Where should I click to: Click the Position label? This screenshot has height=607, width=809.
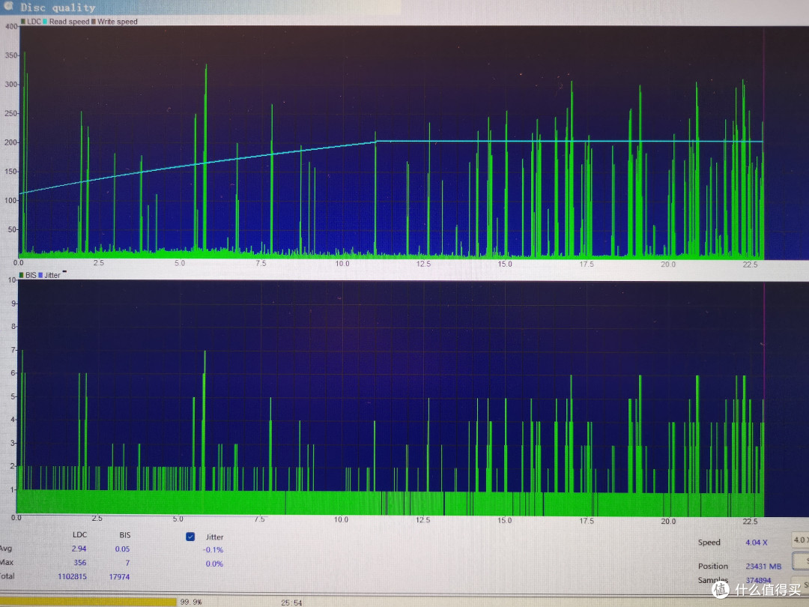click(x=713, y=567)
